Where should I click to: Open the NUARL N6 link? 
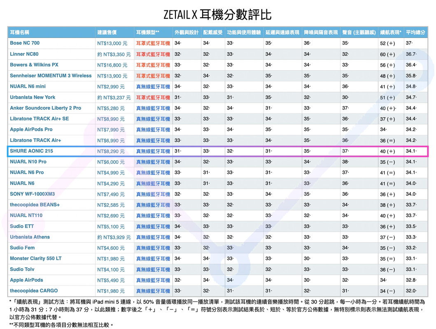(22, 183)
